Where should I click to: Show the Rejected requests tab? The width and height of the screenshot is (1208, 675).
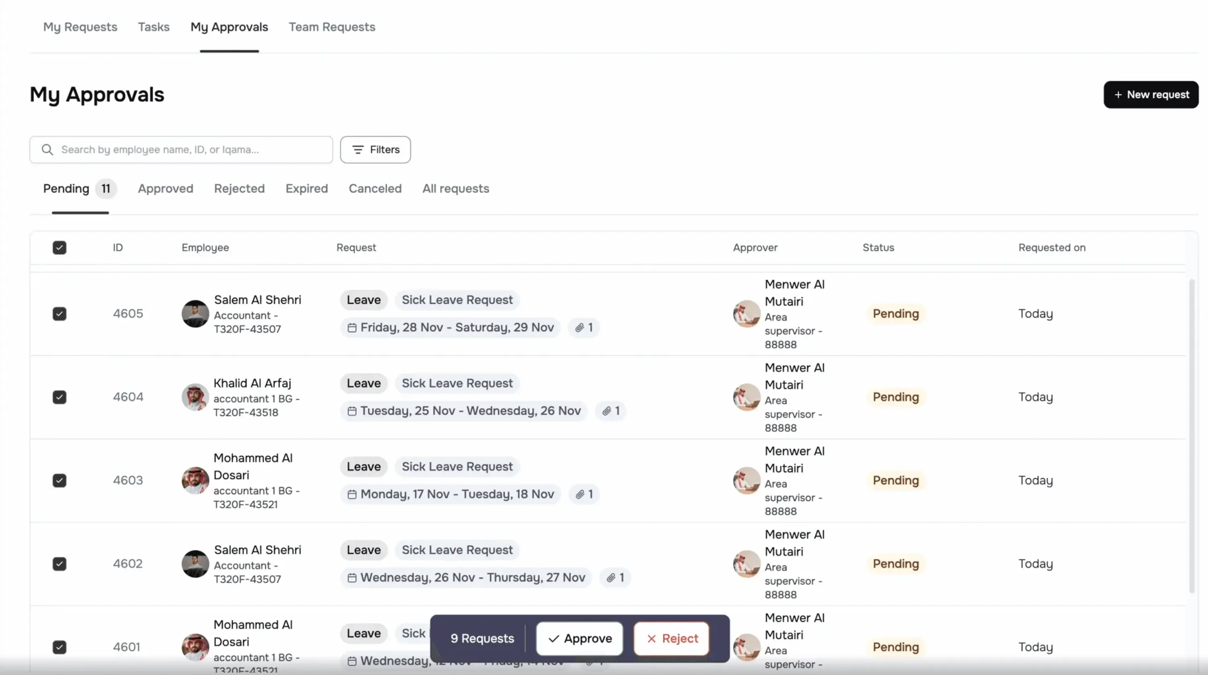(239, 188)
